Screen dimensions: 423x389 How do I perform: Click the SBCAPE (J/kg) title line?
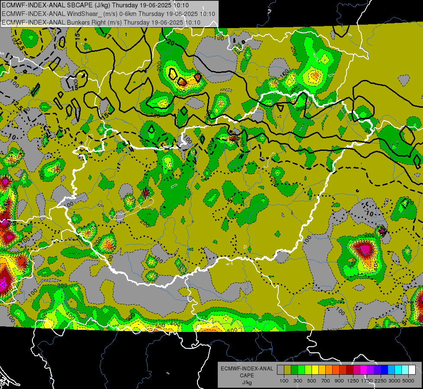(95, 5)
